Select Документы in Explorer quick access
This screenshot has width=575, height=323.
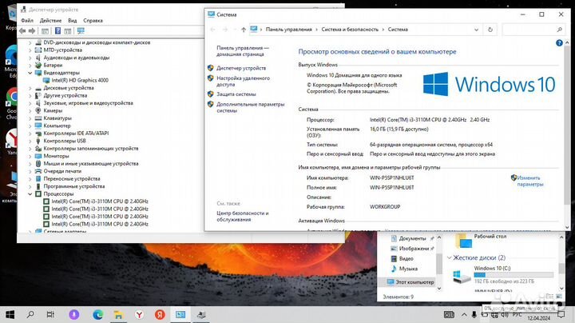point(413,238)
